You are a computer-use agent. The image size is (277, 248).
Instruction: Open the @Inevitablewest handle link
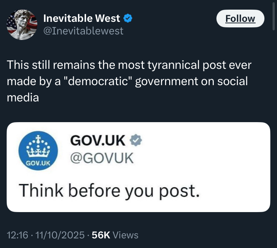tap(83, 31)
